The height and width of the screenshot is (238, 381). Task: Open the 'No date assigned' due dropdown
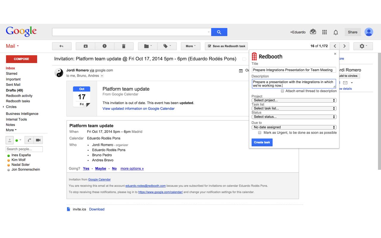[x=294, y=127]
